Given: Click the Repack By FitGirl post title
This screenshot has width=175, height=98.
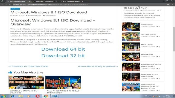Looking at the screenshot, I should click(136, 8).
